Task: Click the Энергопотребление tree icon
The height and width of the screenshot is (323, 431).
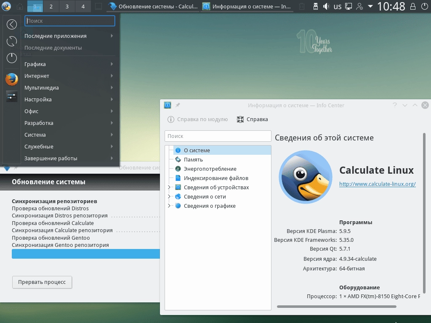Action: click(x=178, y=169)
